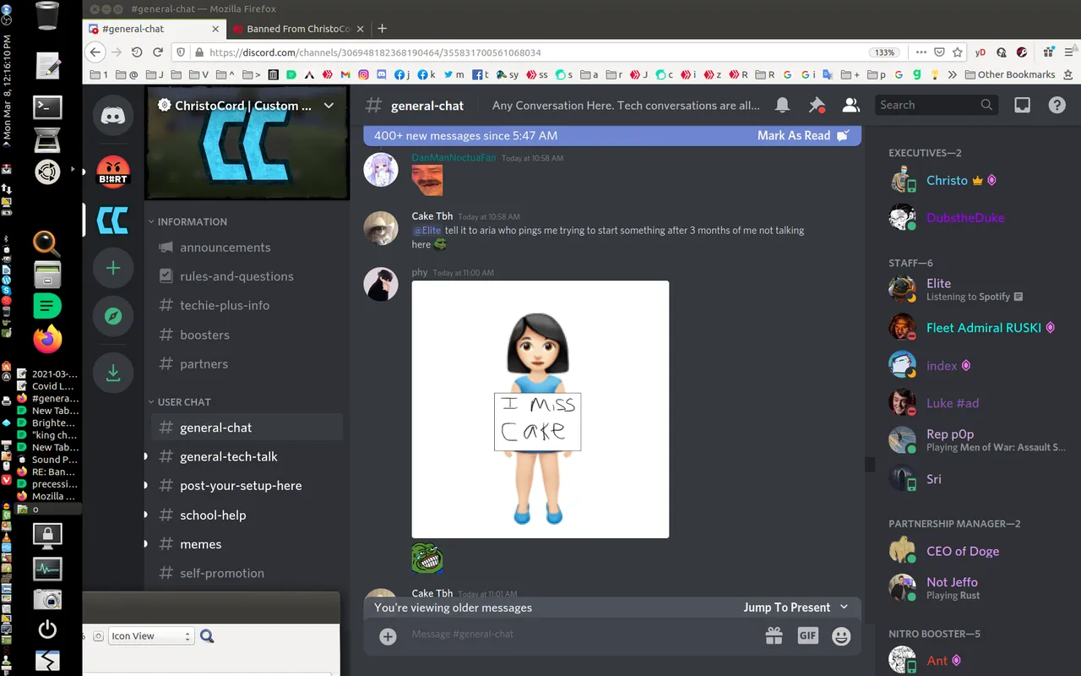1081x676 pixels.
Task: Open the Nitro gift icon
Action: coord(774,635)
